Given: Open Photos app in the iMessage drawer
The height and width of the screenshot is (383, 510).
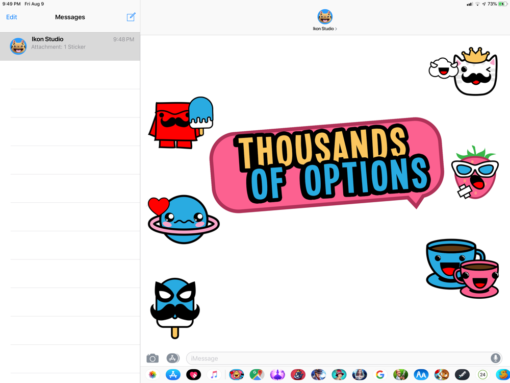Looking at the screenshot, I should [152, 375].
